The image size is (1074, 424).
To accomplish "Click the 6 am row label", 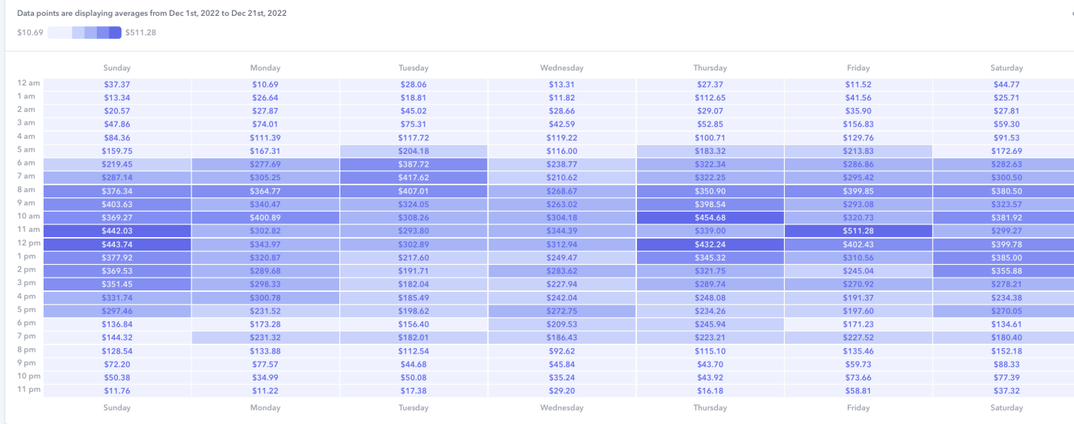I will click(x=26, y=163).
